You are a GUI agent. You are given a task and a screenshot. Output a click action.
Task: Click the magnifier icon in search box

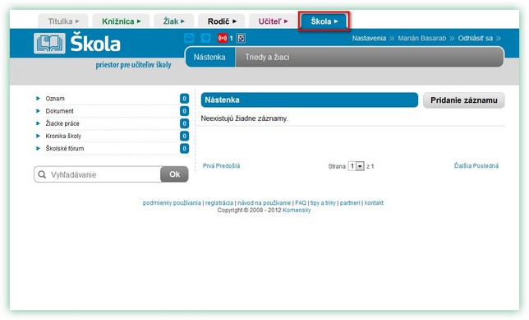42,174
